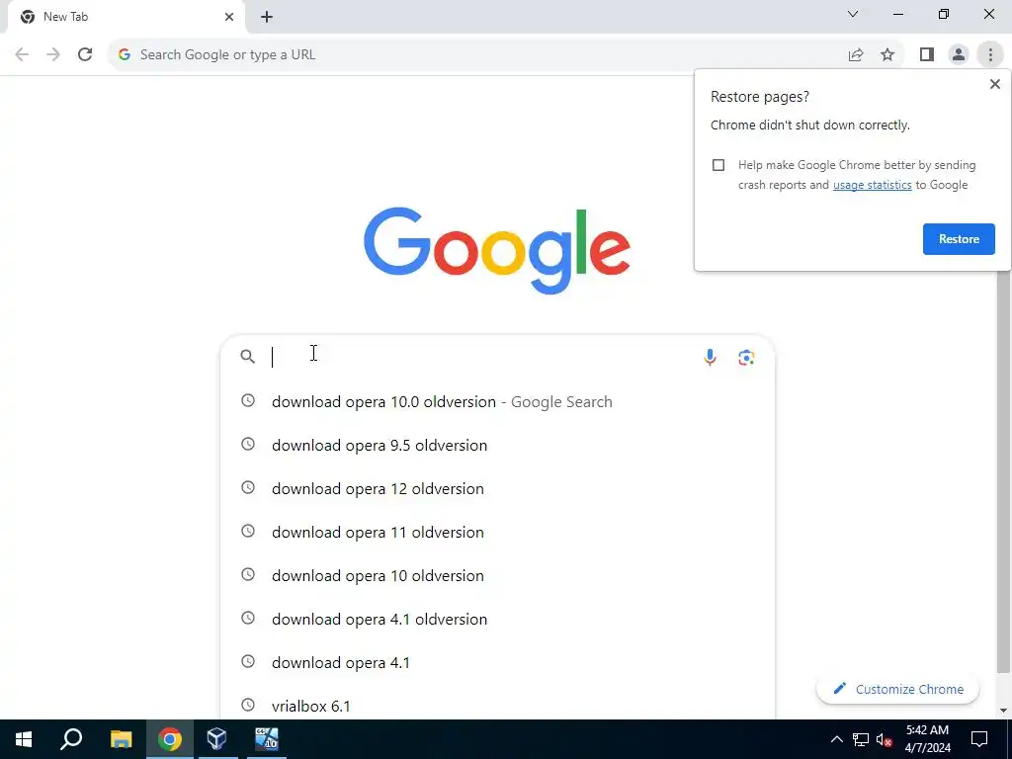Screen dimensions: 1012x759
Task: Click the clock icon beside opera 12 suggestion
Action: (248, 487)
